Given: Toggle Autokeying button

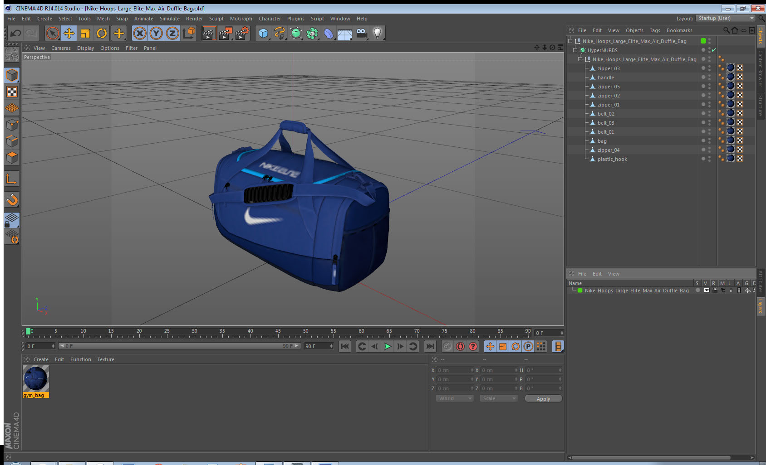Looking at the screenshot, I should coord(460,346).
